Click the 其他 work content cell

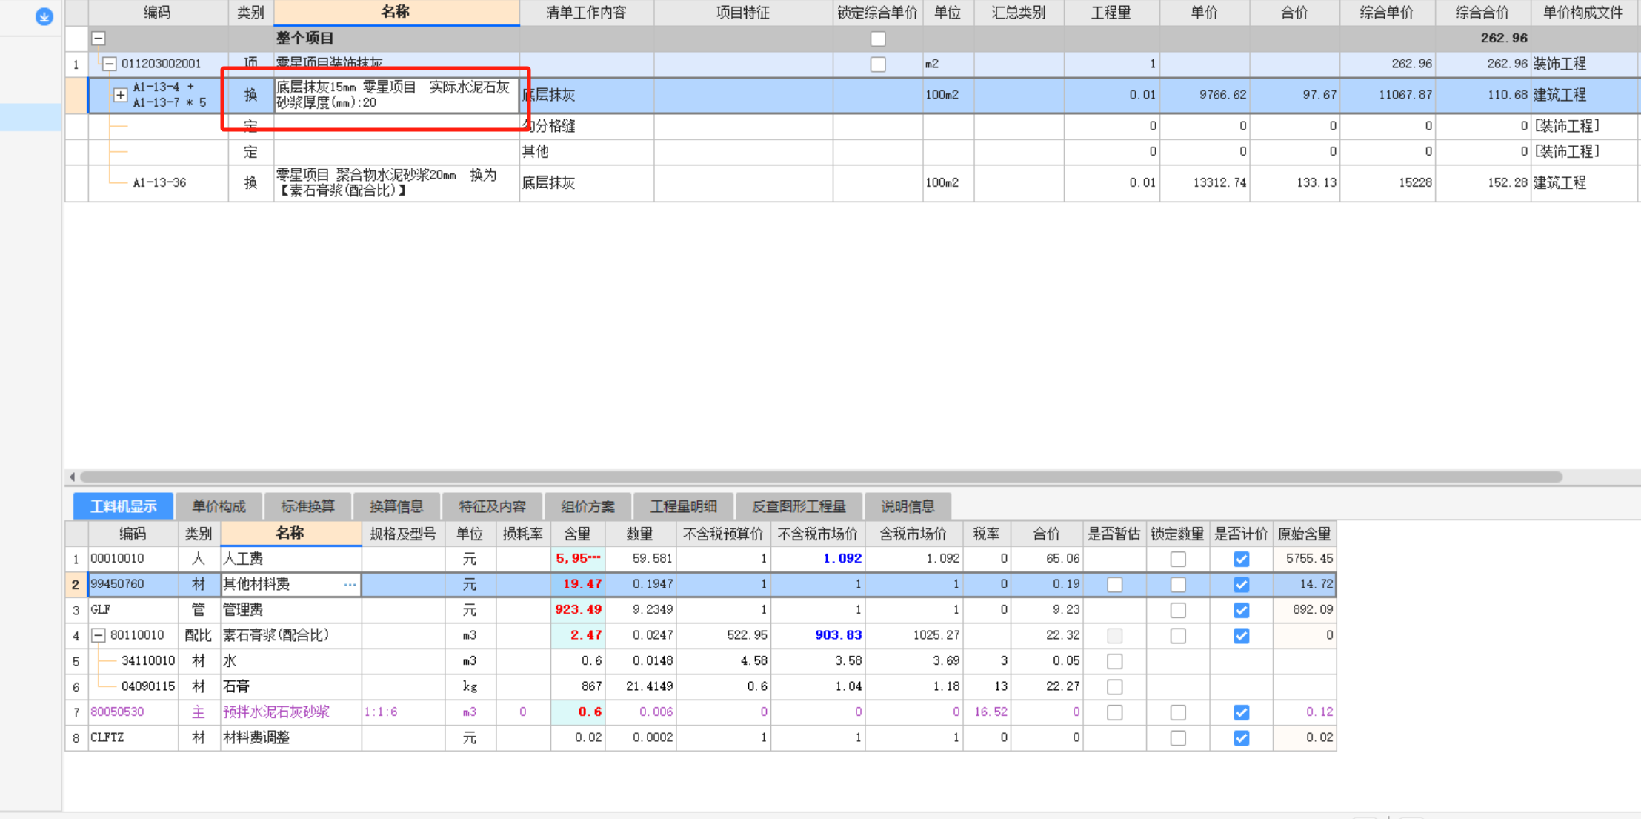point(587,152)
